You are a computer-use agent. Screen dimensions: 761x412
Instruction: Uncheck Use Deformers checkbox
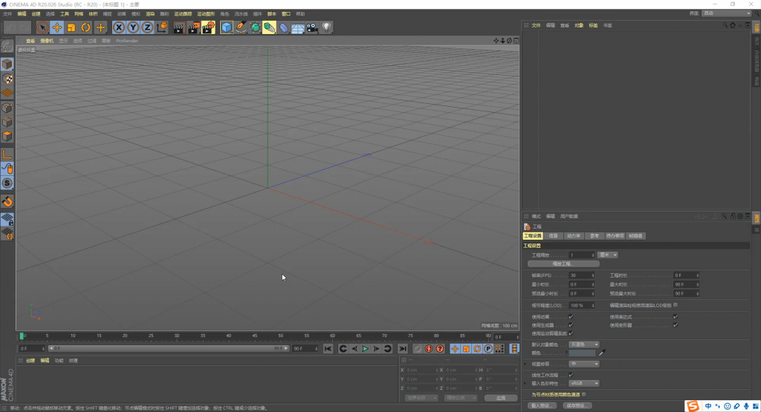click(675, 324)
